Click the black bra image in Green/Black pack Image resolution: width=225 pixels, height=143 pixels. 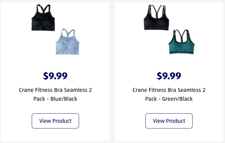coord(157,20)
